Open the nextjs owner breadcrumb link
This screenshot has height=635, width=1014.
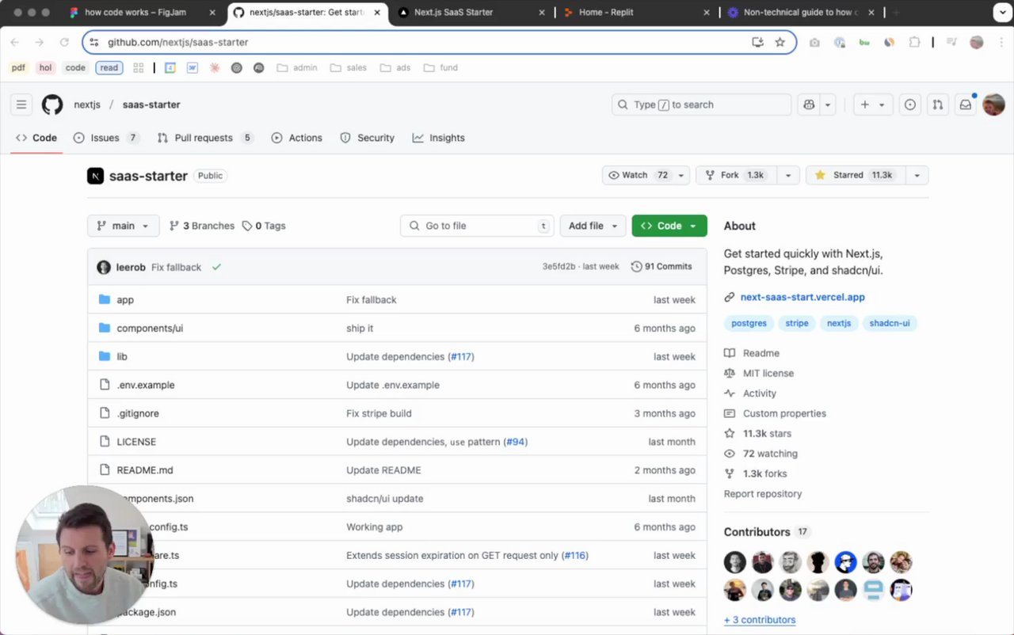87,105
